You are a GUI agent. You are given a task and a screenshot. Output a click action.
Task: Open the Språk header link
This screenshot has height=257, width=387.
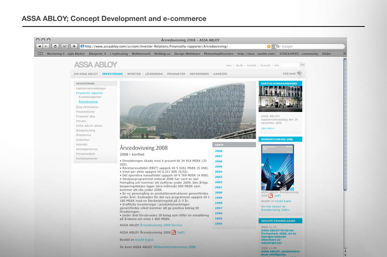pos(239,65)
